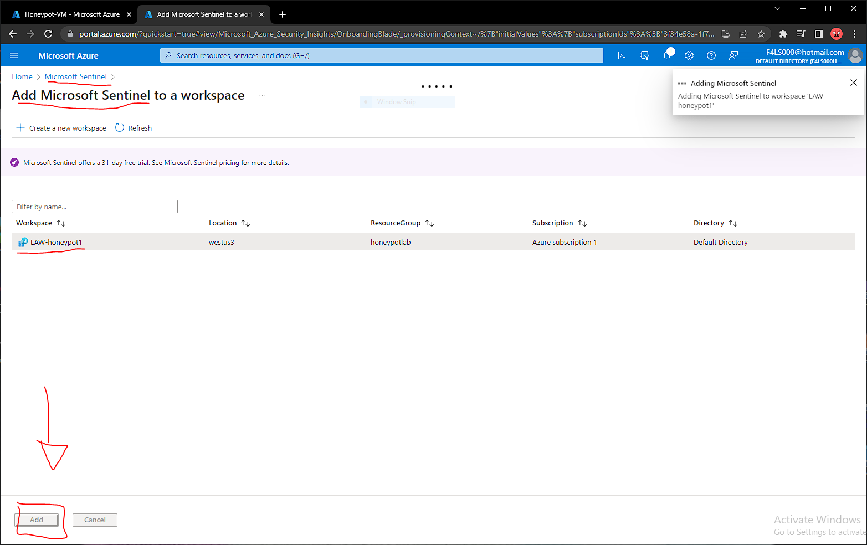Open Cloud Shell from the top bar
867x545 pixels.
click(623, 55)
